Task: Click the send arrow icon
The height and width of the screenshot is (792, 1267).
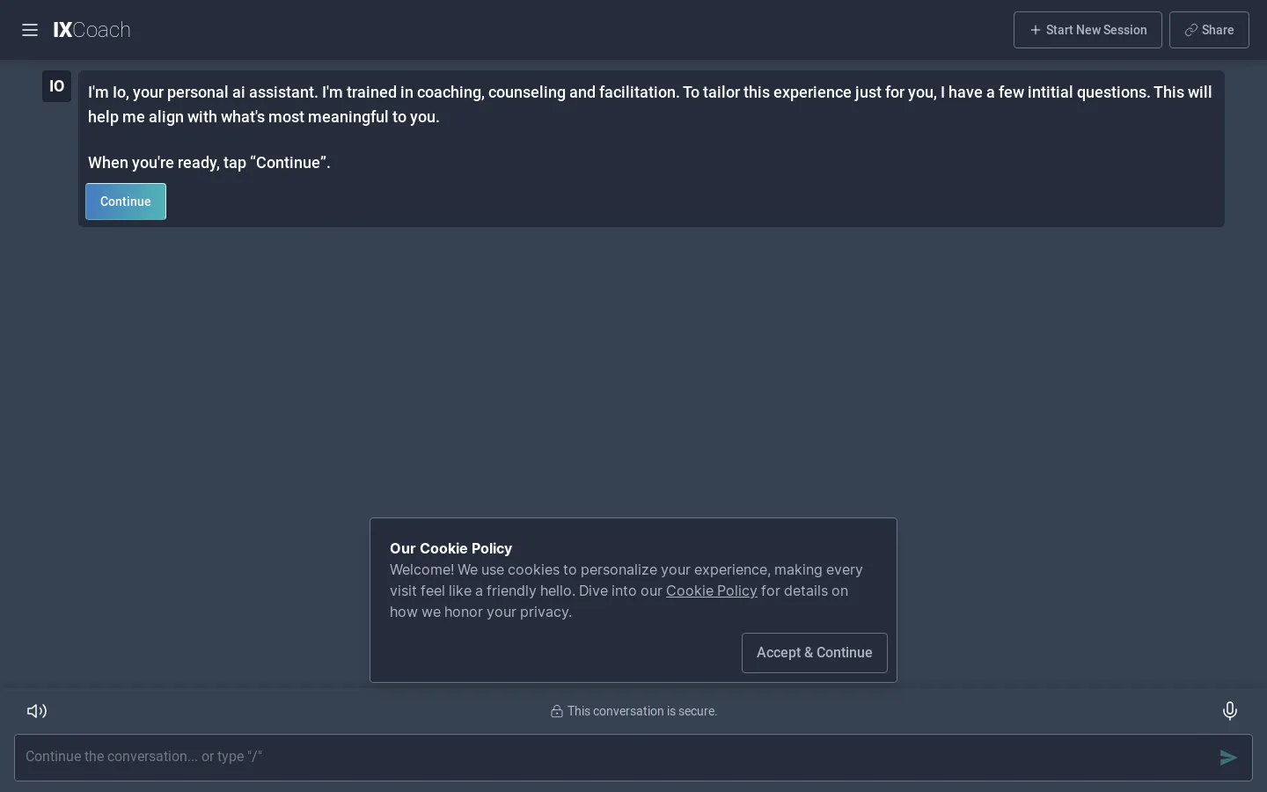Action: (x=1228, y=758)
